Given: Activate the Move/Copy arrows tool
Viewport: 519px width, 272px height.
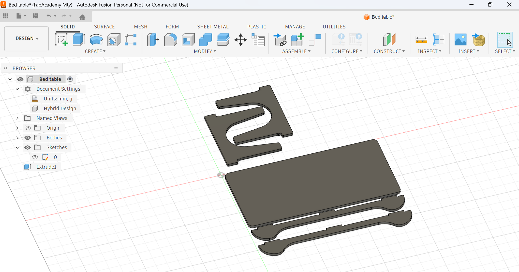Looking at the screenshot, I should point(240,40).
